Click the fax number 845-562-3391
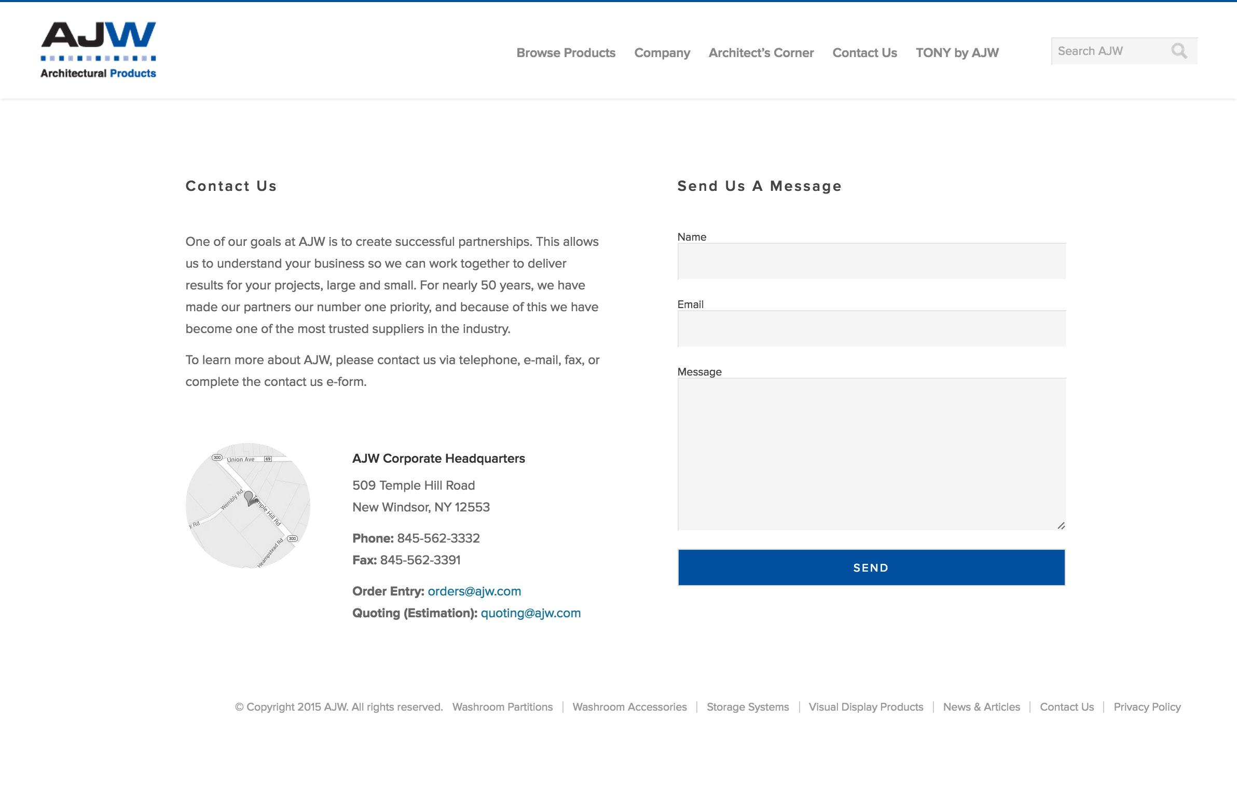This screenshot has height=804, width=1237. [x=420, y=560]
